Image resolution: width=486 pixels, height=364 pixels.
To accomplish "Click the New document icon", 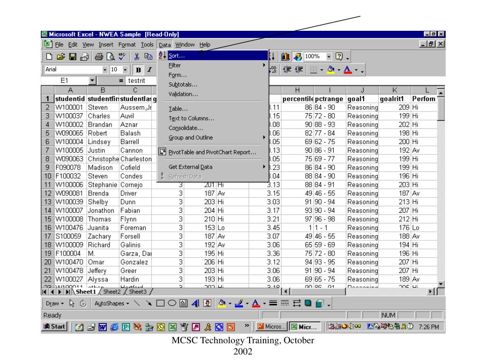I will click(x=49, y=57).
